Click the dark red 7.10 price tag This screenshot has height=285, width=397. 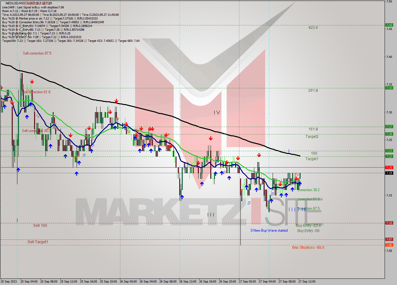tap(389, 223)
